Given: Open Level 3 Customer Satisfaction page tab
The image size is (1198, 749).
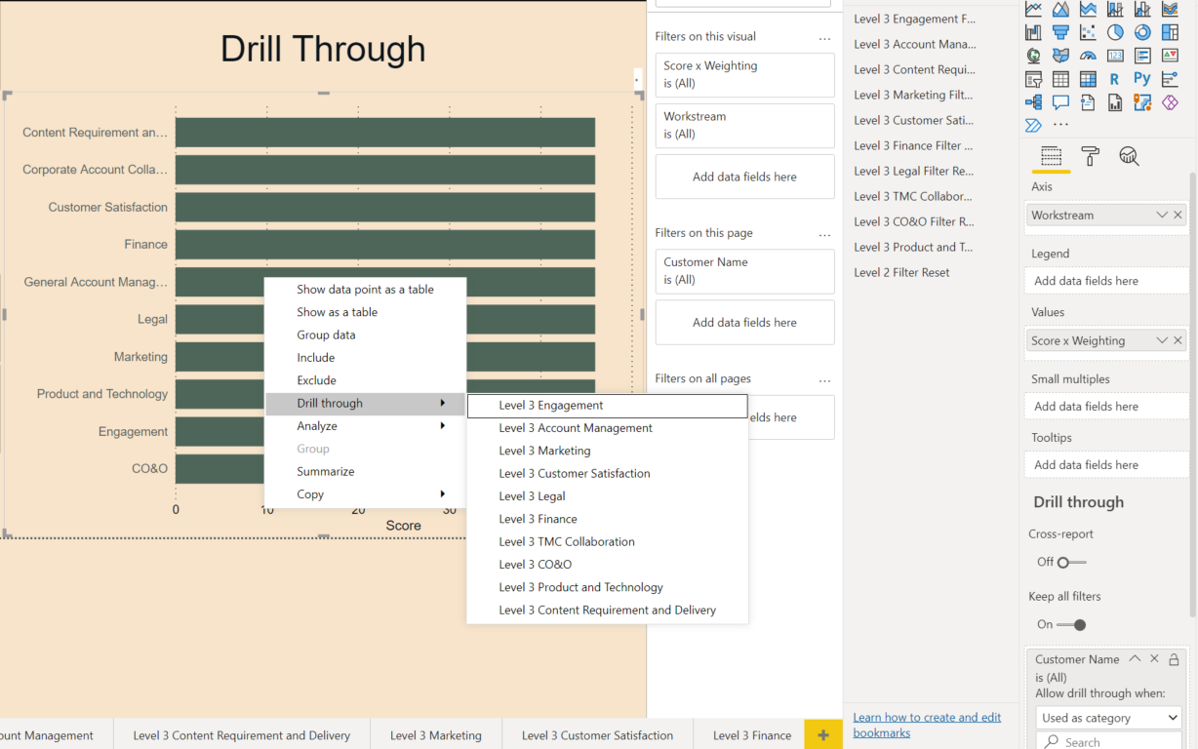Looking at the screenshot, I should pyautogui.click(x=597, y=735).
